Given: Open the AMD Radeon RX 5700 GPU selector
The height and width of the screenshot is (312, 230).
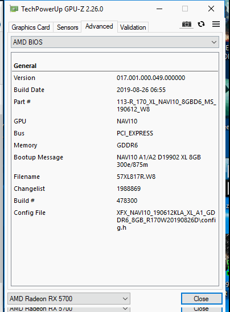Looking at the screenshot, I should [69, 299].
